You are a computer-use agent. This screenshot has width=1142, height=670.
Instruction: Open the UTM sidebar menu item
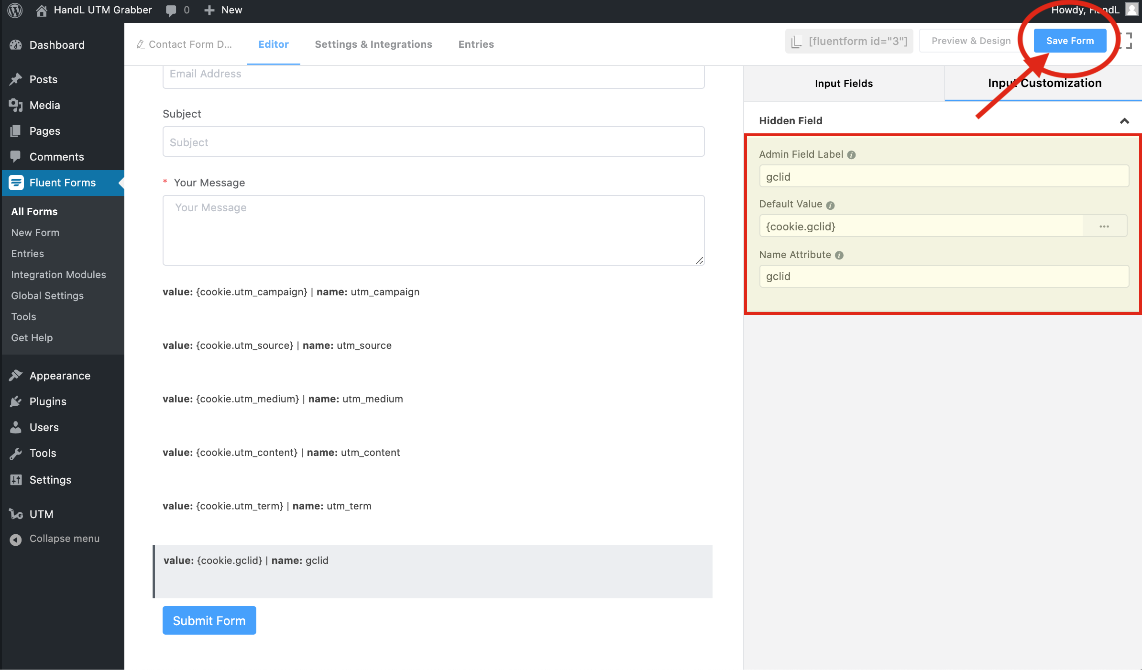click(41, 514)
